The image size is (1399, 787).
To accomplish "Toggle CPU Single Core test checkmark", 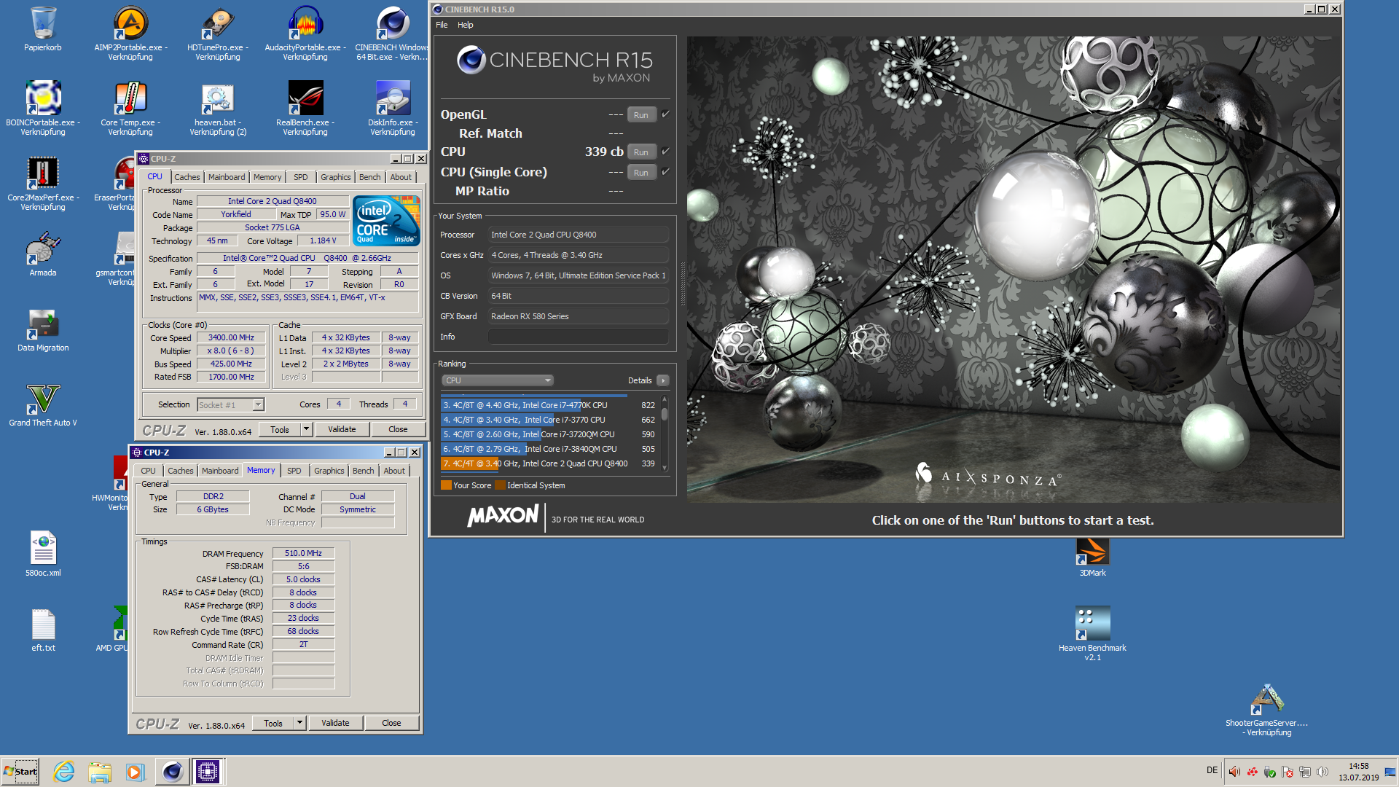I will [x=665, y=172].
